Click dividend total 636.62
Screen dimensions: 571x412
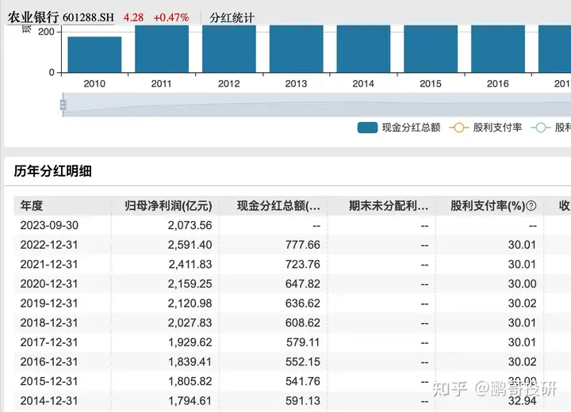[x=303, y=303]
